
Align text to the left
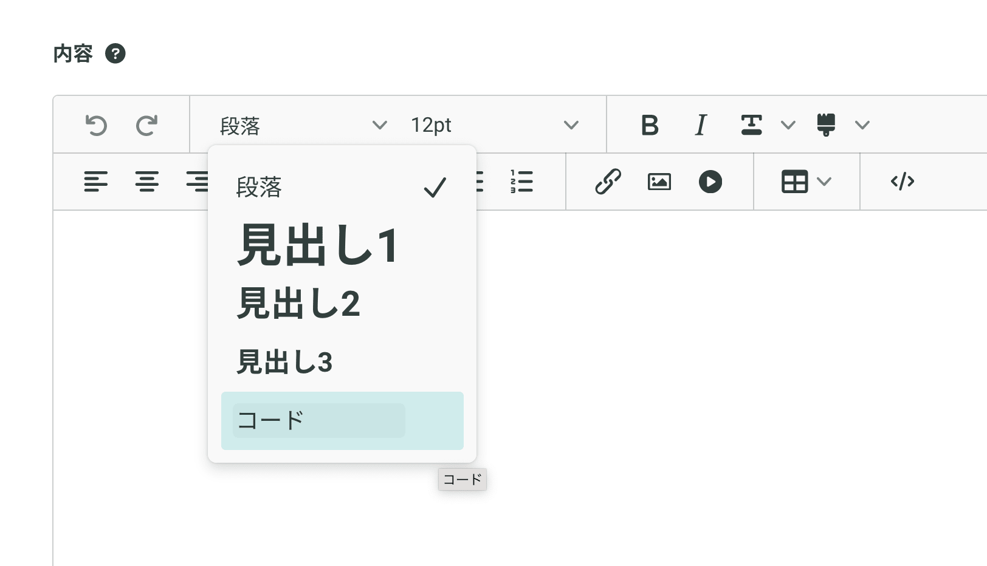96,182
